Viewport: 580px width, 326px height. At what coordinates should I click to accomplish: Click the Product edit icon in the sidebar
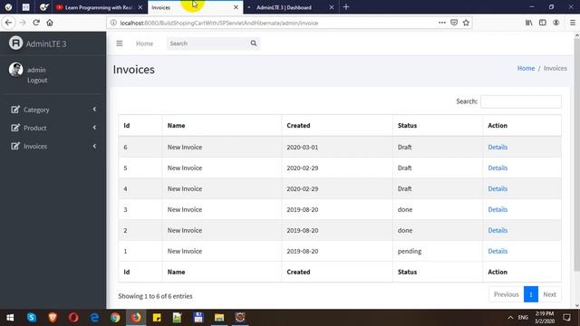[15, 128]
